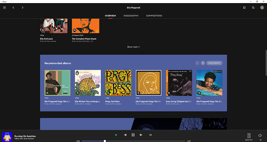Open the search magnifier icon
Viewport: 267px width, 142px height.
tap(253, 8)
